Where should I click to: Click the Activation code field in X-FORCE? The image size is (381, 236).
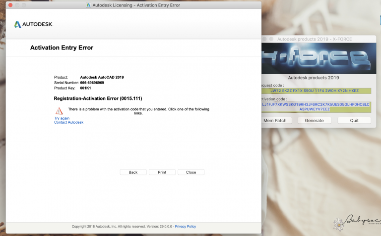(x=316, y=107)
